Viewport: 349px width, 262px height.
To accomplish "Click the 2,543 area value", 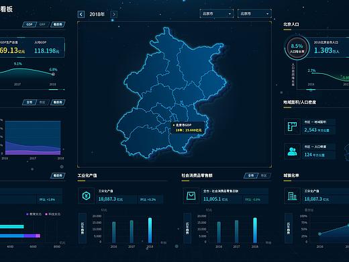I will pyautogui.click(x=316, y=130).
